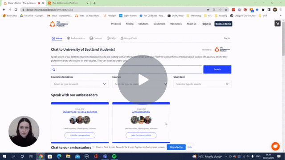
Task: Open the Super Admin bookmark
Action: pyautogui.click(x=128, y=16)
